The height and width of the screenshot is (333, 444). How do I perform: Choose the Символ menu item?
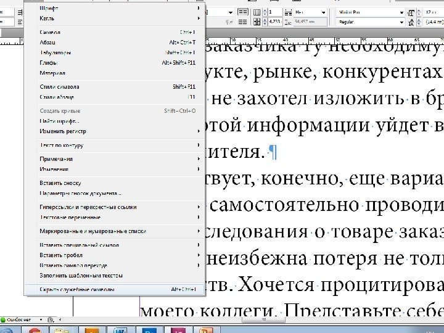coord(115,32)
